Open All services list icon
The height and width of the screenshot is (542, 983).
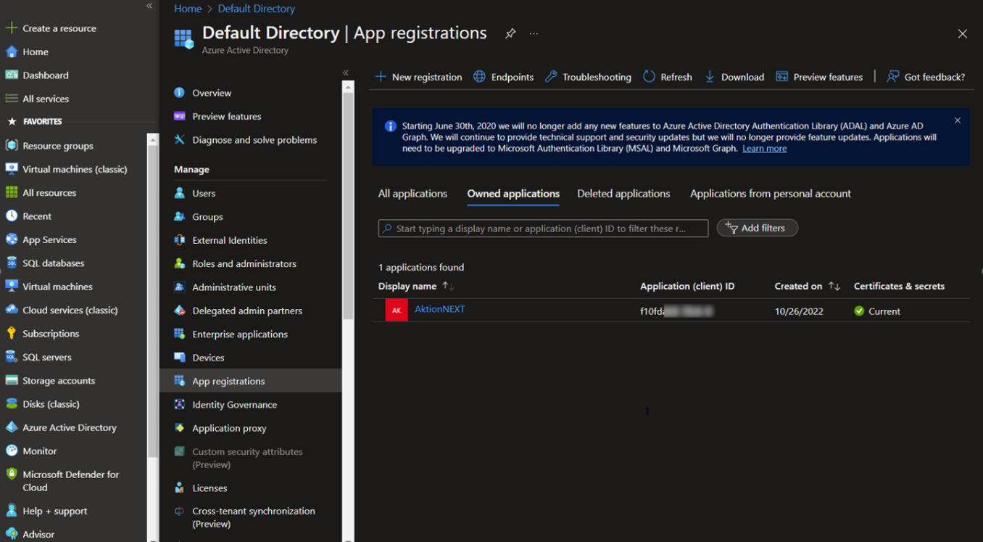tap(12, 99)
